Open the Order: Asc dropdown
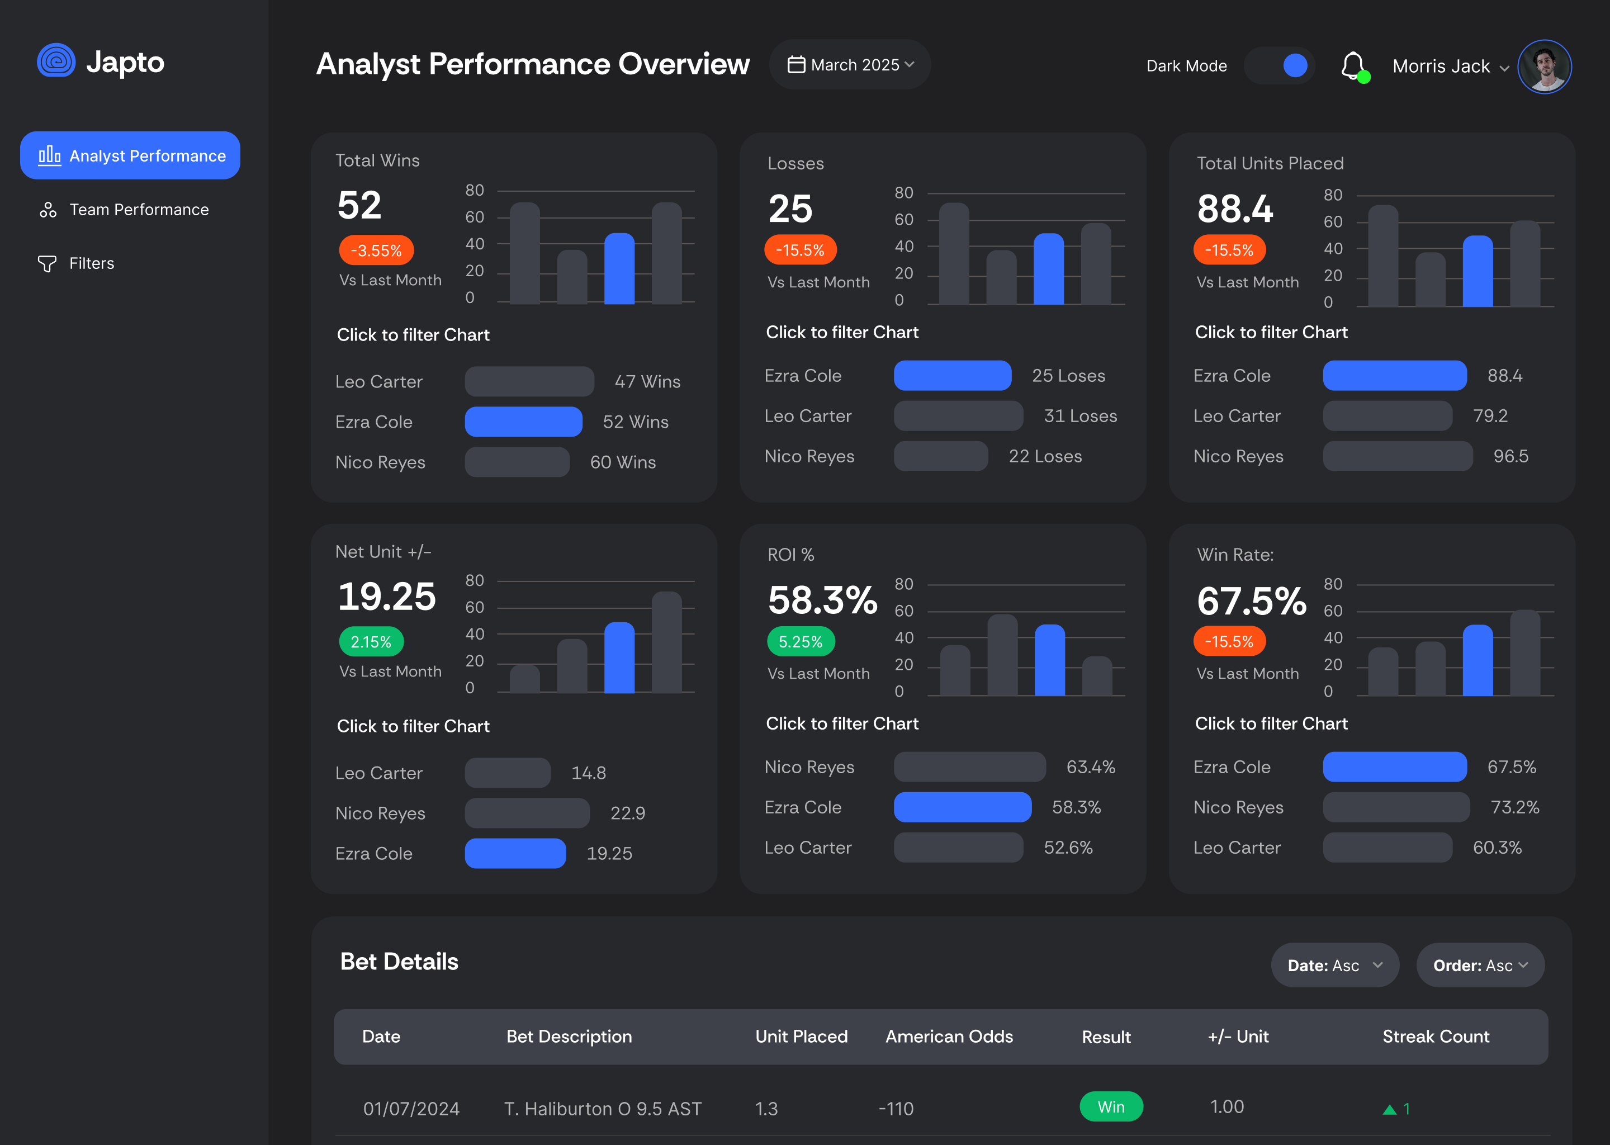The height and width of the screenshot is (1145, 1610). pos(1480,965)
